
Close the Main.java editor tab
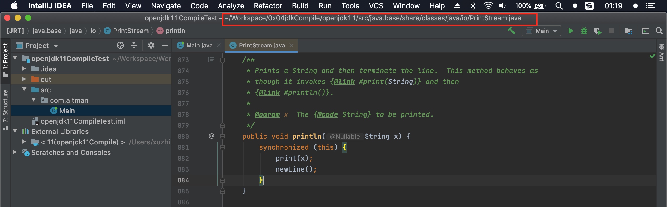point(219,45)
